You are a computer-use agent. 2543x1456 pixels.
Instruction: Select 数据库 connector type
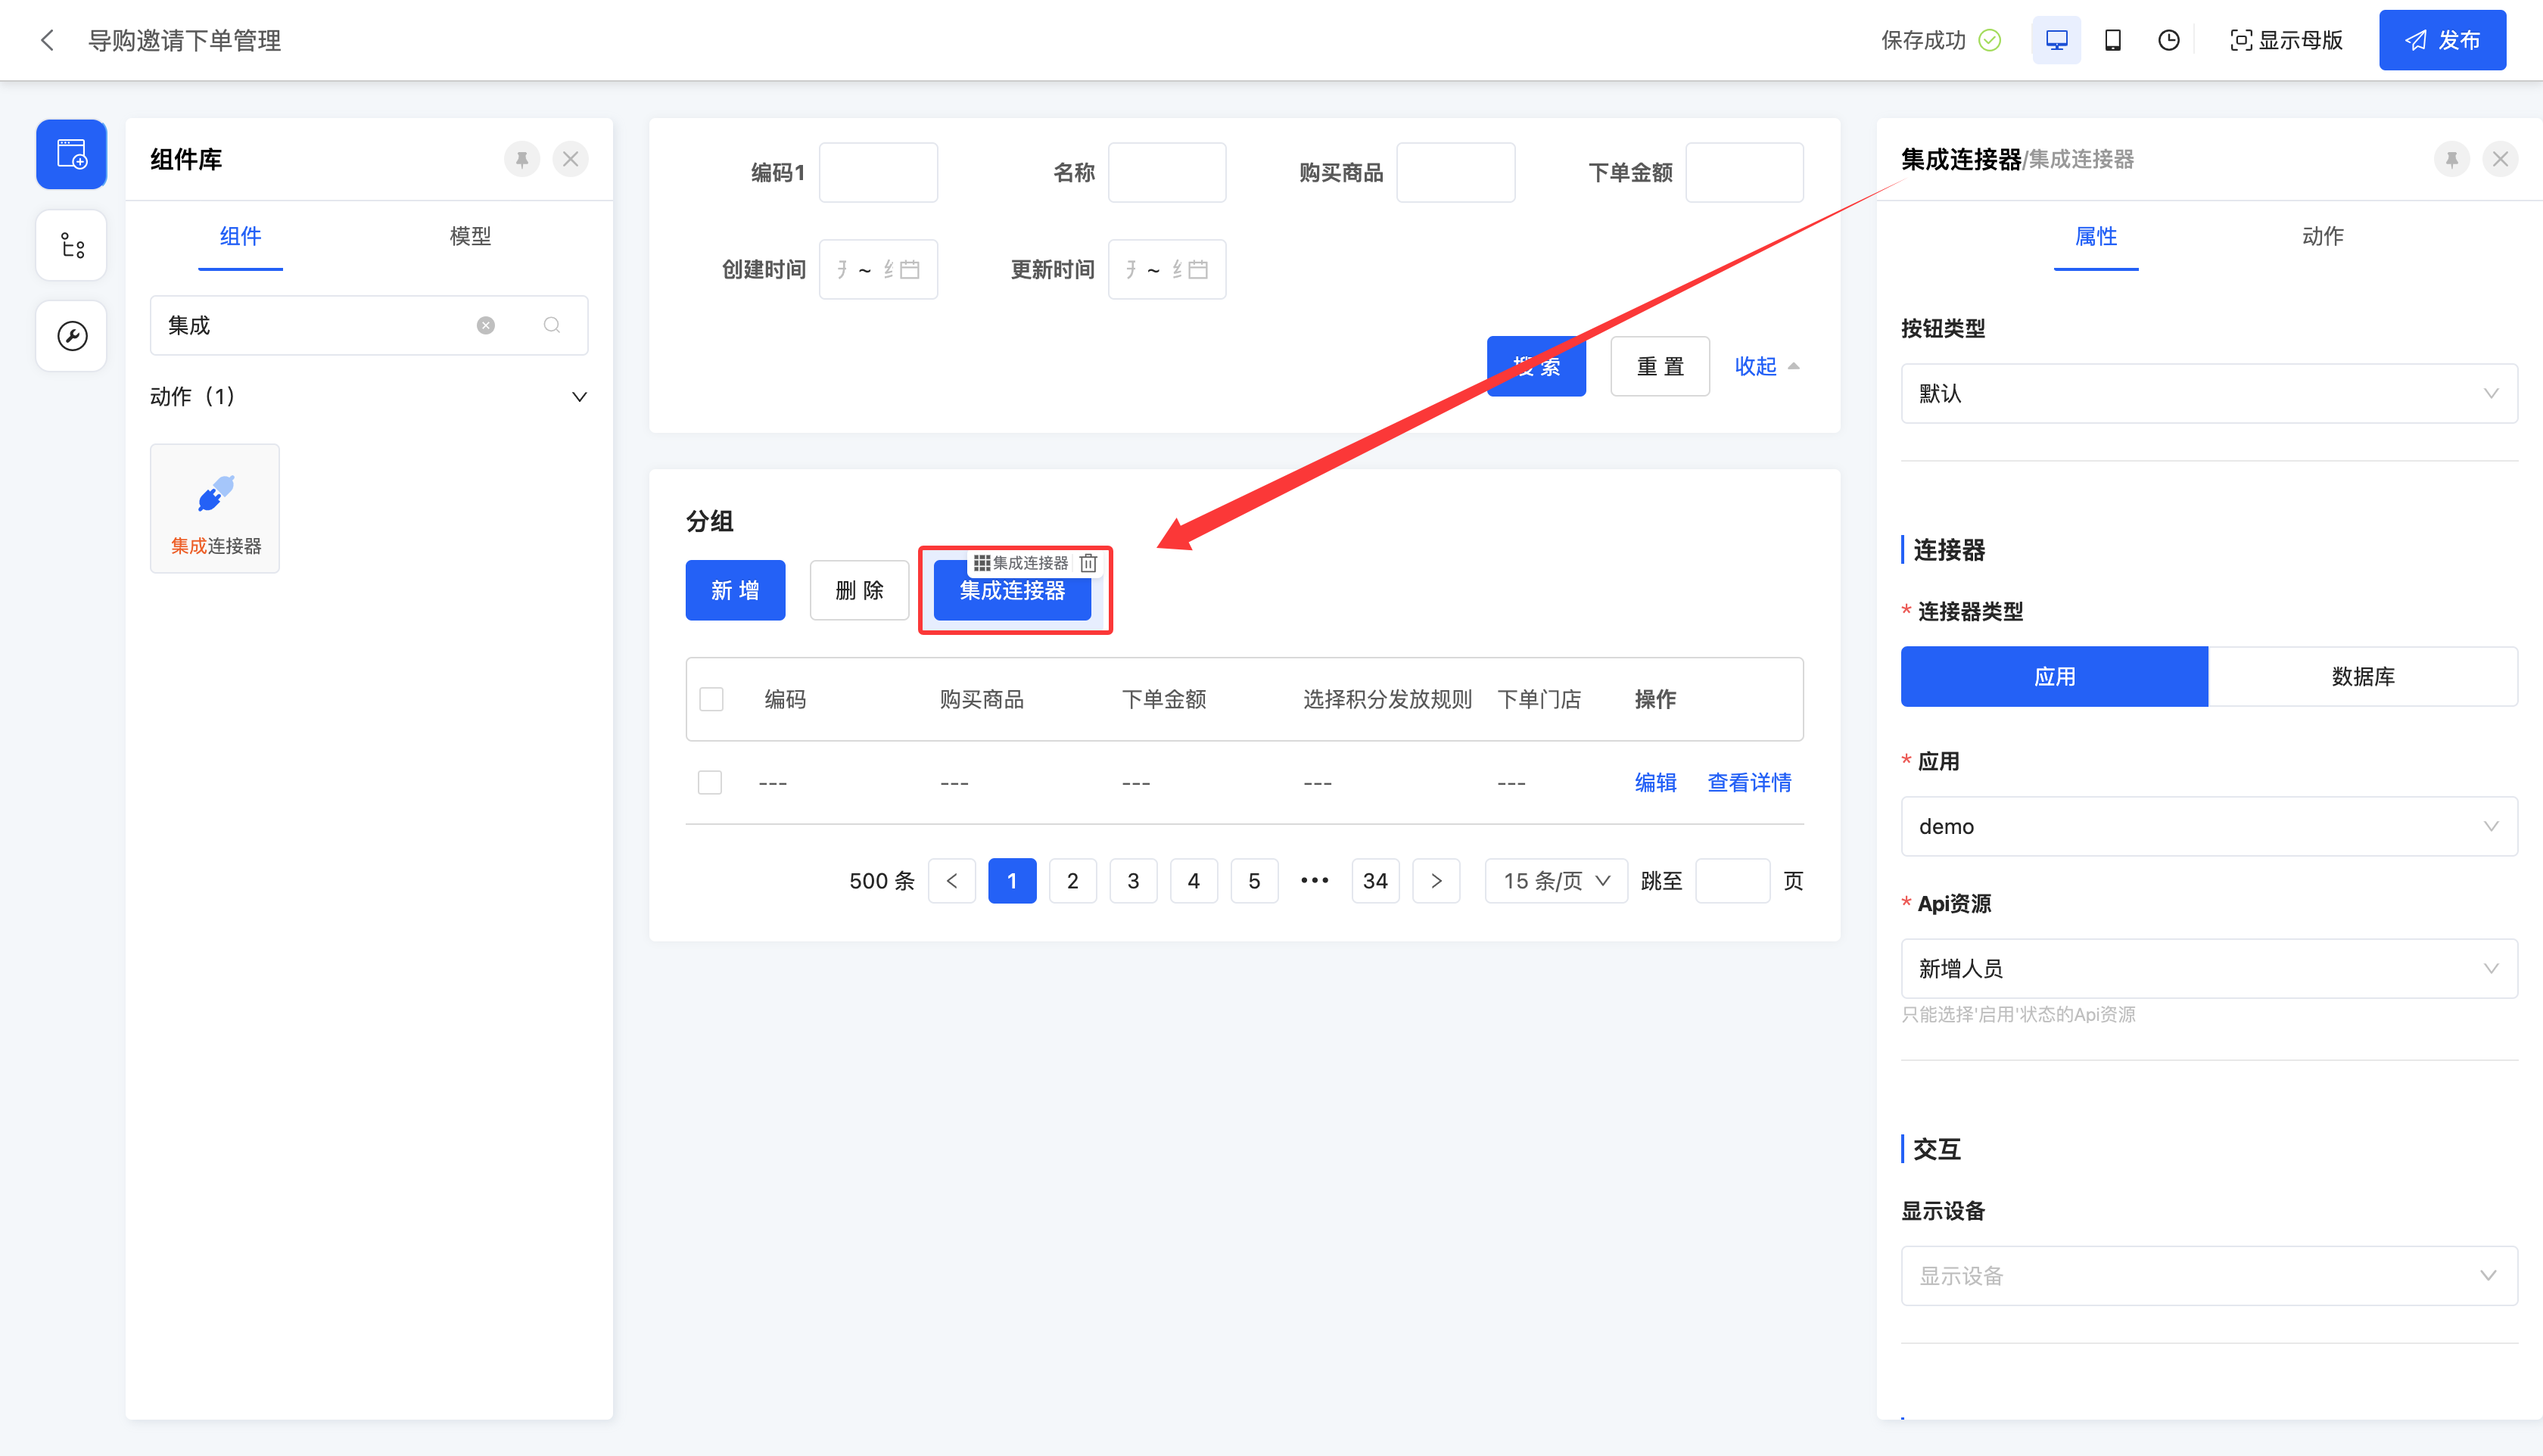[x=2362, y=677]
